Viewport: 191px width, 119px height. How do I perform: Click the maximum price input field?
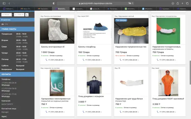(19, 15)
